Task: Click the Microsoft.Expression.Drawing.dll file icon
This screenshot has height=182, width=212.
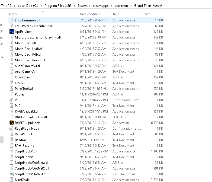Action: [12, 37]
